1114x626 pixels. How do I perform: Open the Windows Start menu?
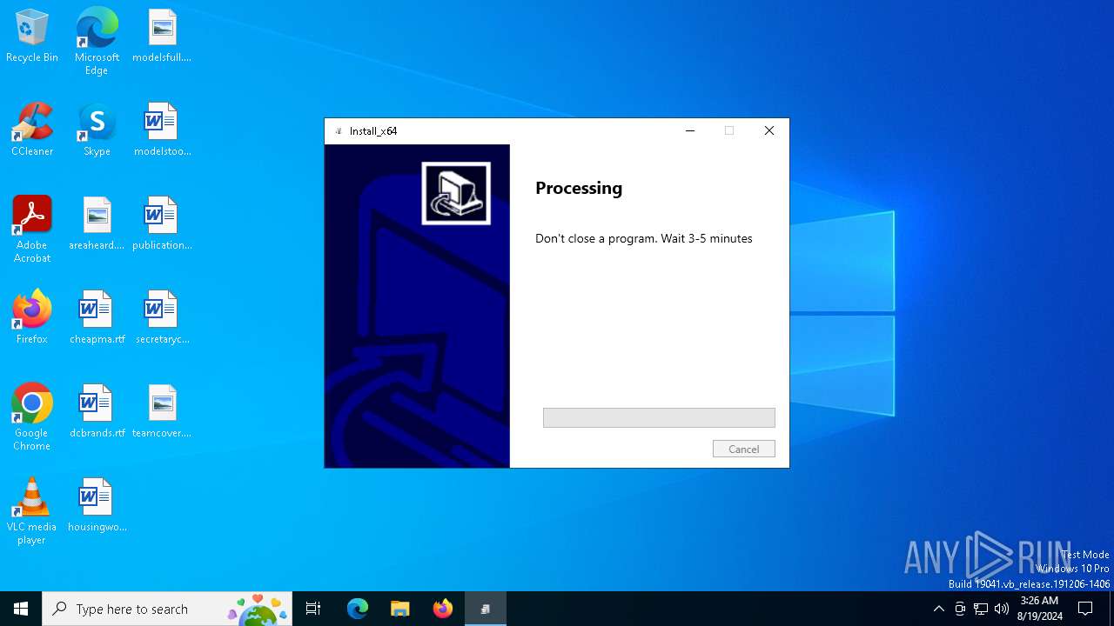(x=21, y=609)
